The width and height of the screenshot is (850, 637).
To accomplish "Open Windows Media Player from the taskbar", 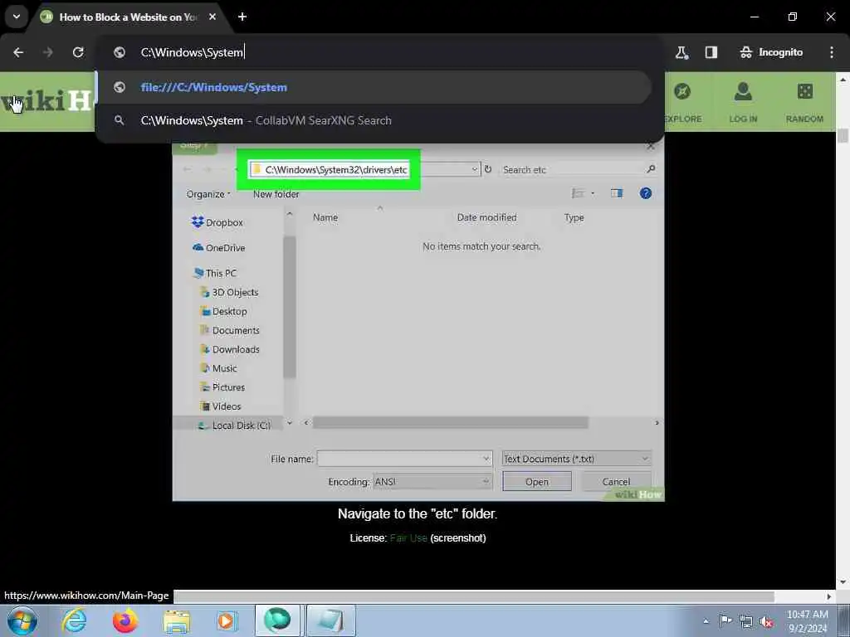I will (227, 620).
